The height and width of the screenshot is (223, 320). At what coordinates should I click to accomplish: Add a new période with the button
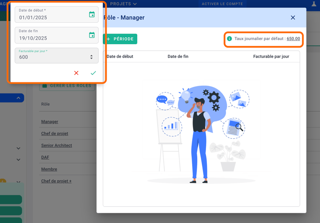click(120, 39)
